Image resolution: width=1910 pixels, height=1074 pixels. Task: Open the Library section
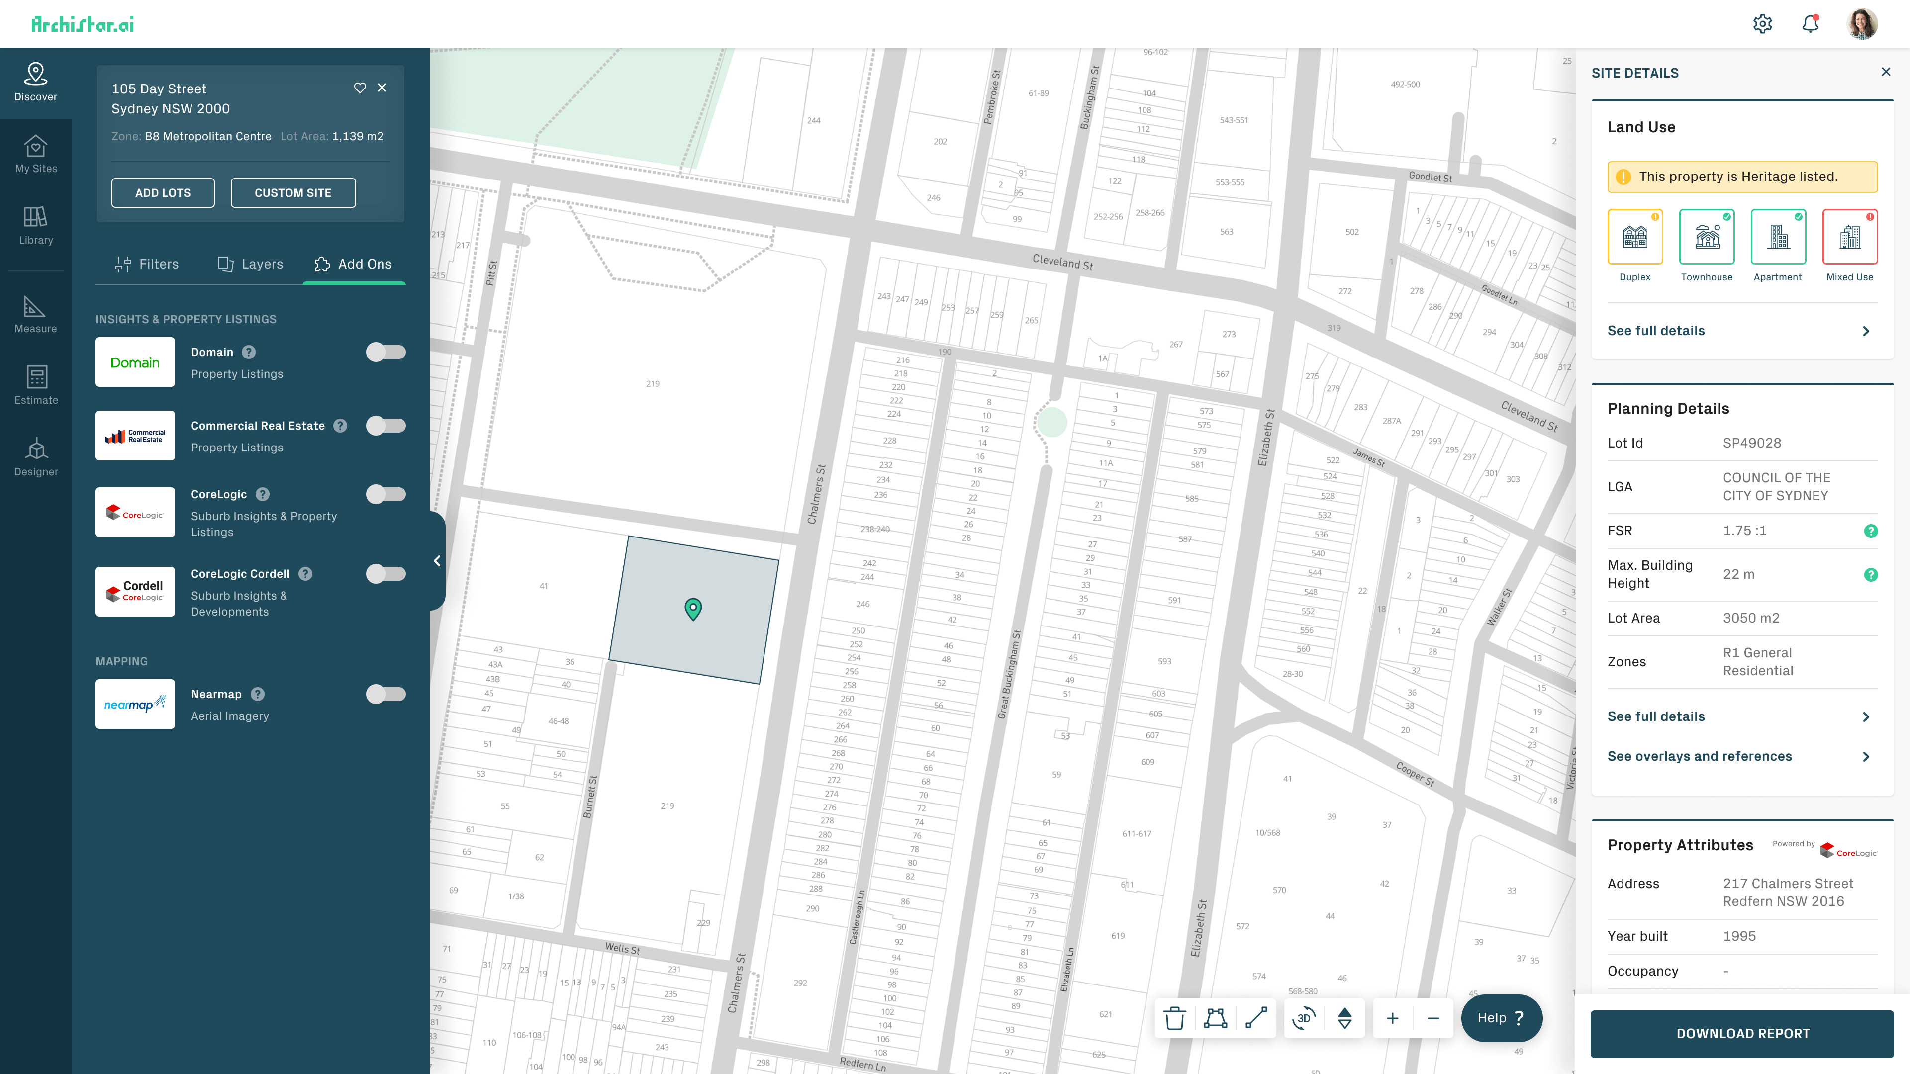point(36,226)
